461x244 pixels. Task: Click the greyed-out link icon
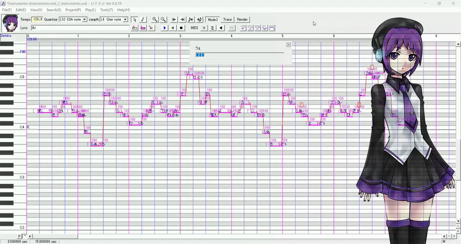pos(232,28)
